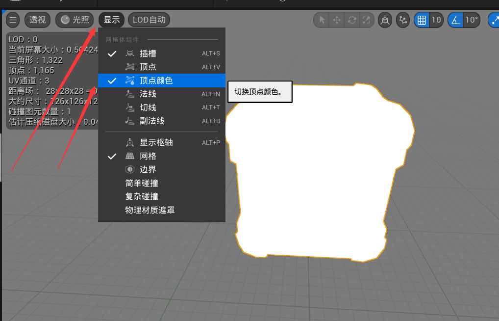Toggle 顶点颜色 vertex color item
The height and width of the screenshot is (321, 499).
[162, 80]
